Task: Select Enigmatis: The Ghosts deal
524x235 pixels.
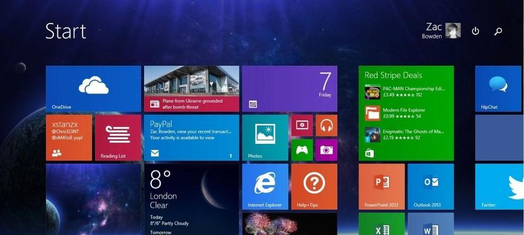Action: click(x=405, y=135)
